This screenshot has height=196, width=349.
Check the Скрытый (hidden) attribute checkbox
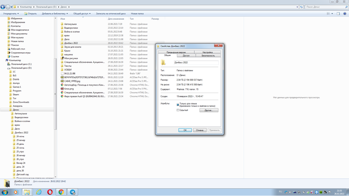coord(178,110)
